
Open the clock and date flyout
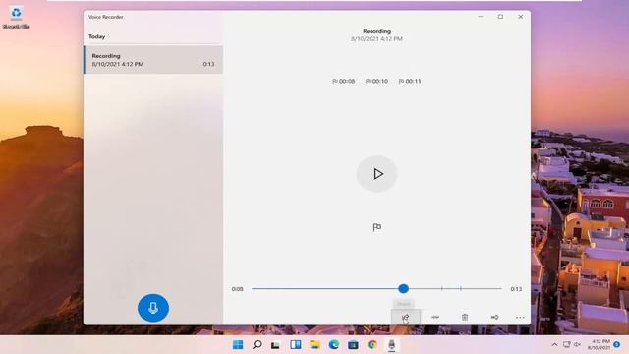point(599,345)
